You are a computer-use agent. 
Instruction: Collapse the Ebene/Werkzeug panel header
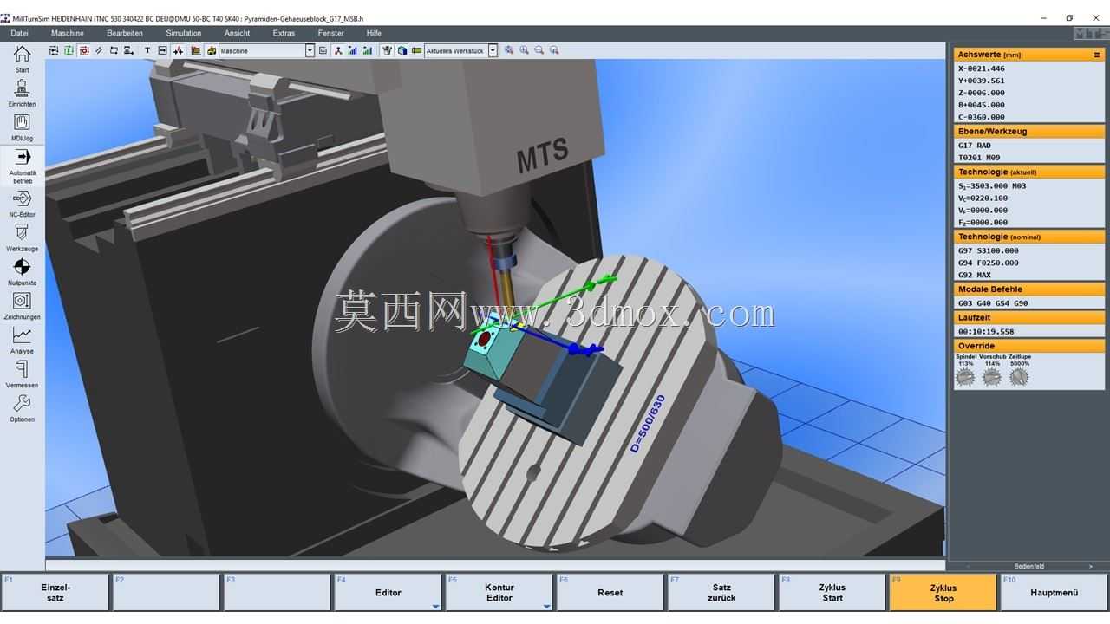coord(1029,132)
